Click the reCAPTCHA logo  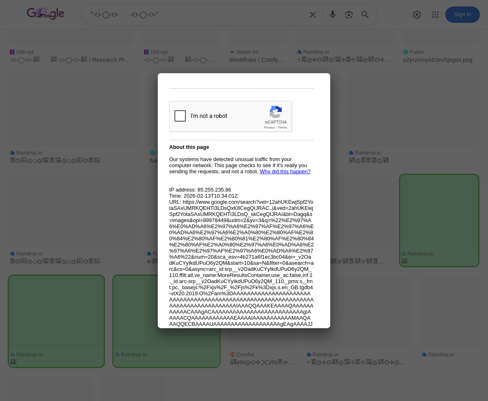click(x=276, y=112)
